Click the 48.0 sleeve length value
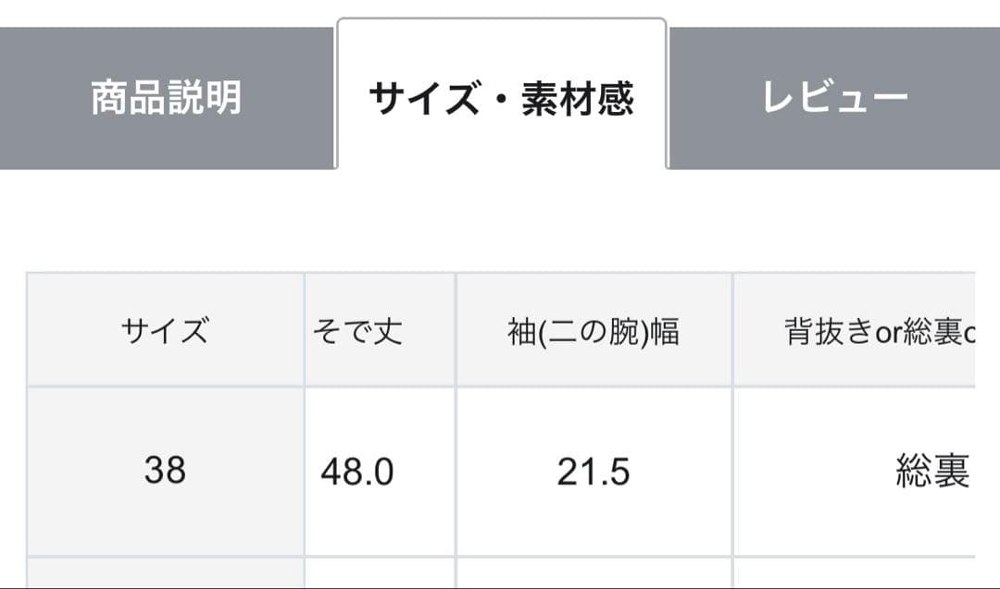 (358, 472)
